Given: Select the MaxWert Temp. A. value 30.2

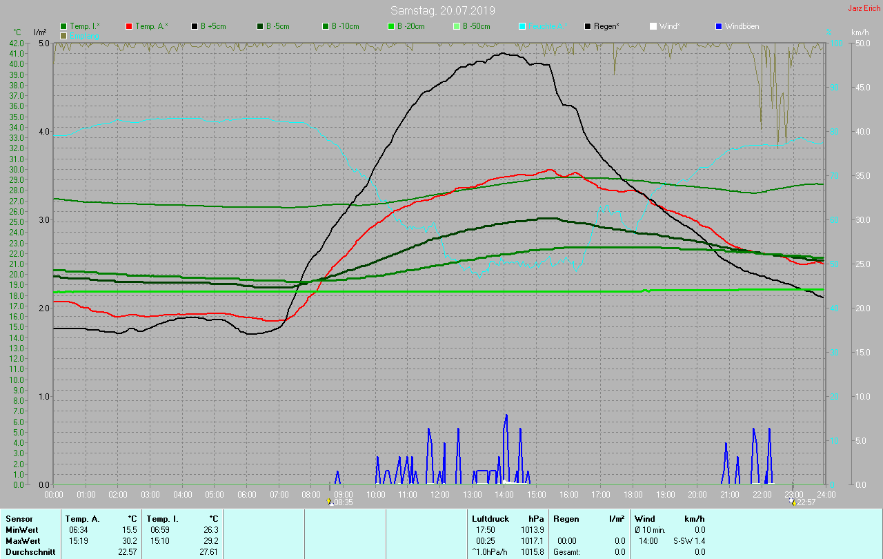Looking at the screenshot, I should pyautogui.click(x=128, y=540).
